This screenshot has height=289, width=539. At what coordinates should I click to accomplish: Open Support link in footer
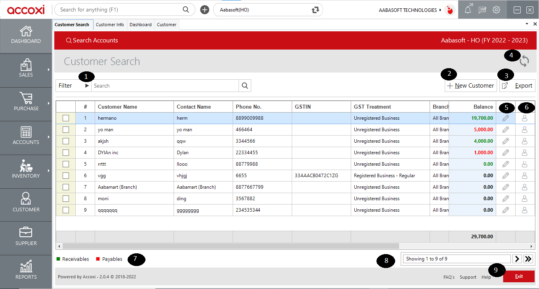(x=468, y=277)
